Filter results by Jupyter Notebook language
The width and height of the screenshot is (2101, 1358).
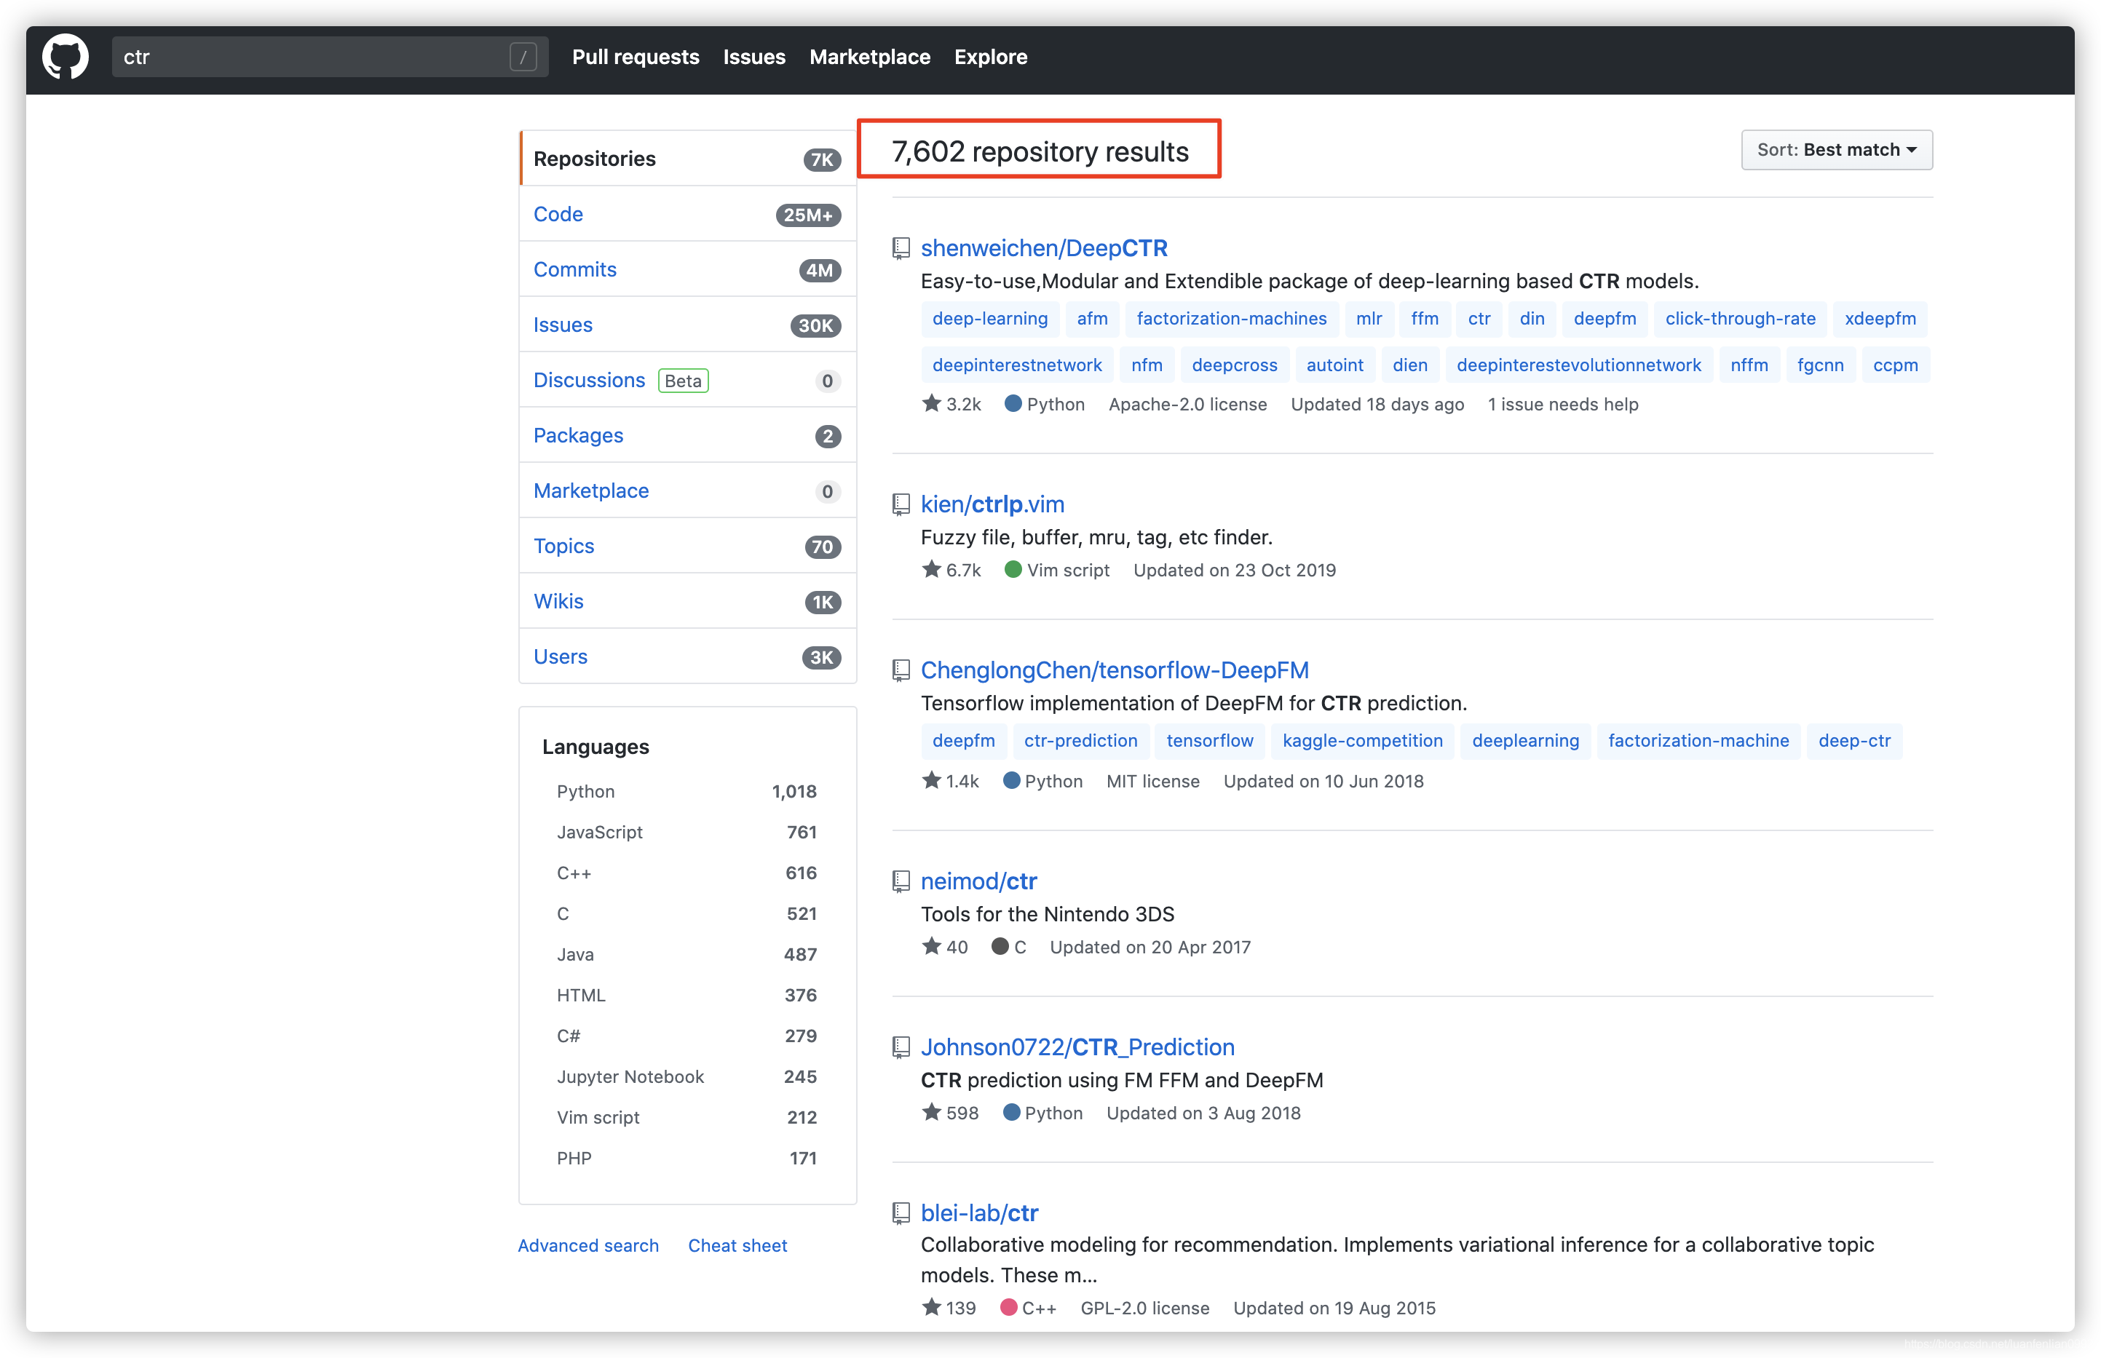687,1076
